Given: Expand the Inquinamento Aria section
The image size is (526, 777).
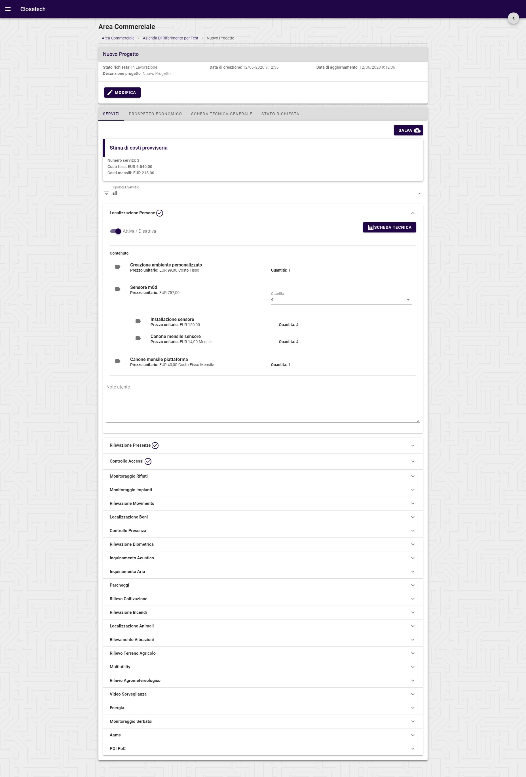Looking at the screenshot, I should [x=263, y=572].
